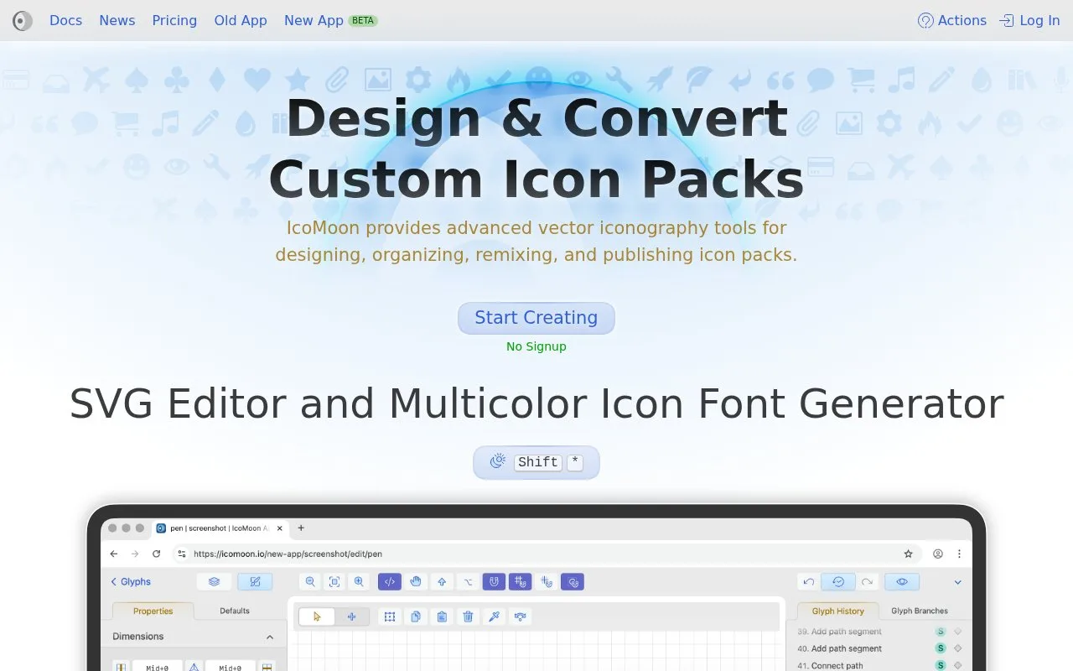Click the trash delete icon
The height and width of the screenshot is (671, 1073).
point(468,616)
